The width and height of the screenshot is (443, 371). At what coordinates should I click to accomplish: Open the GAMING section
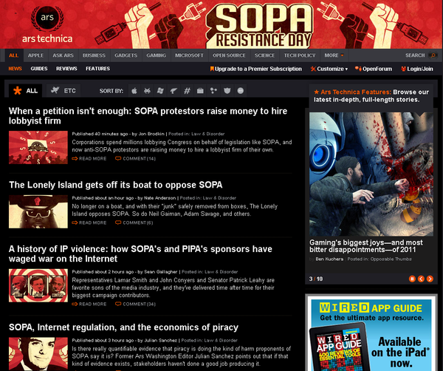click(157, 55)
